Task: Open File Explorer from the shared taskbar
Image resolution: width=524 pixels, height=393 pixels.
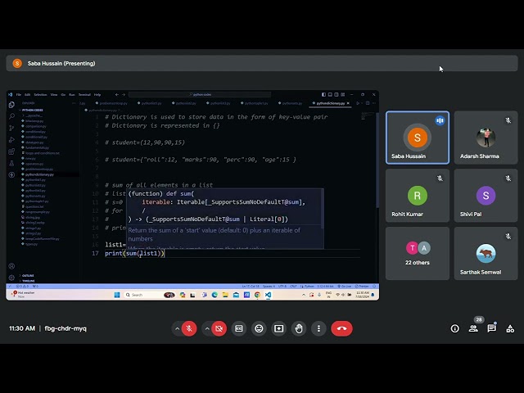Action: pos(225,295)
